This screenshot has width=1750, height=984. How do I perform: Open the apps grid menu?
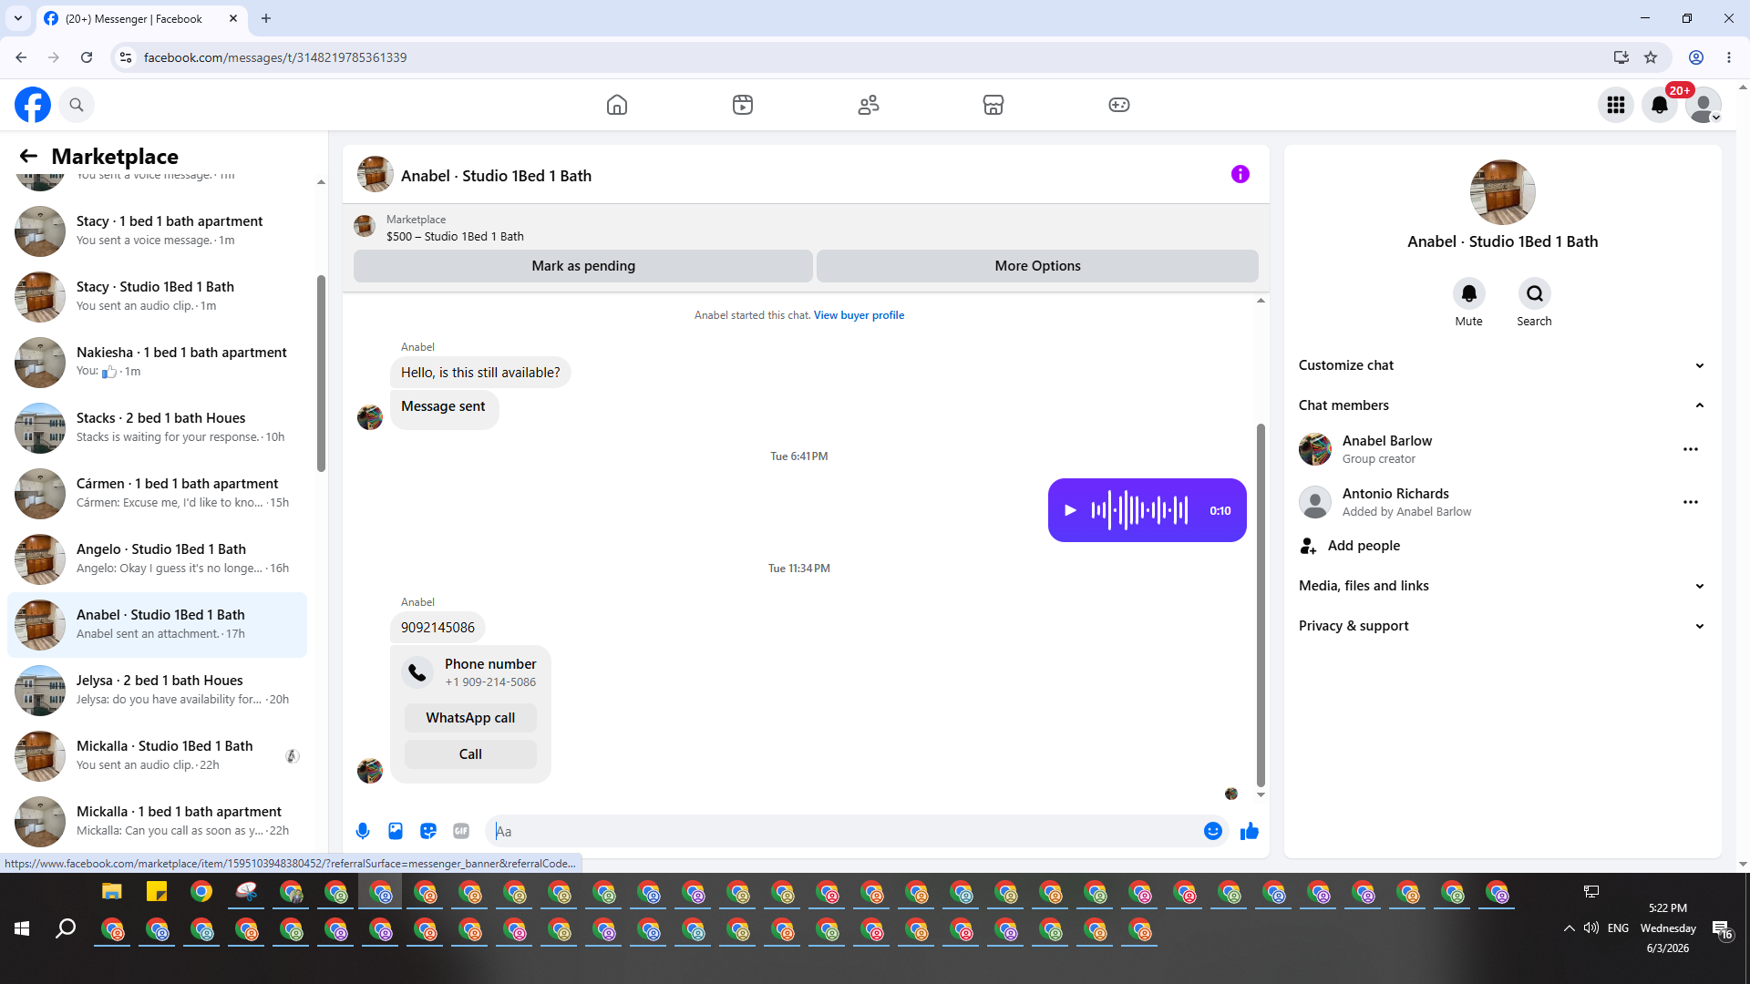point(1616,105)
